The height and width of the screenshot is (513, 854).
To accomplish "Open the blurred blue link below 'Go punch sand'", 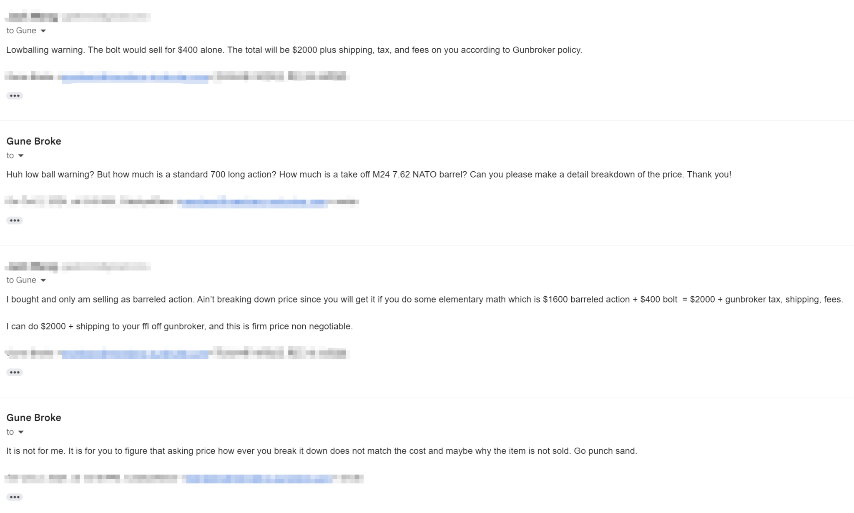I will [259, 479].
